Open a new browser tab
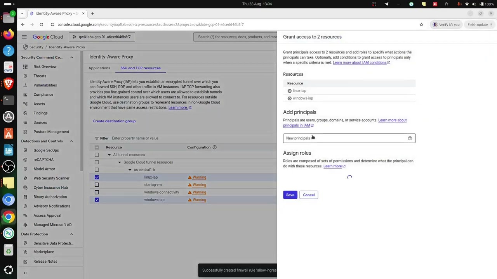Image resolution: width=497 pixels, height=279 pixels. 92,13
